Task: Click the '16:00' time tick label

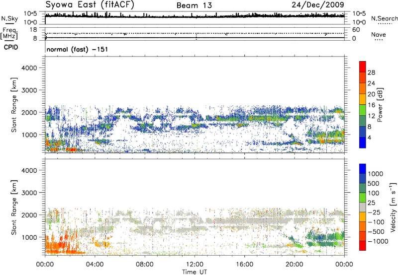Action: [244, 265]
